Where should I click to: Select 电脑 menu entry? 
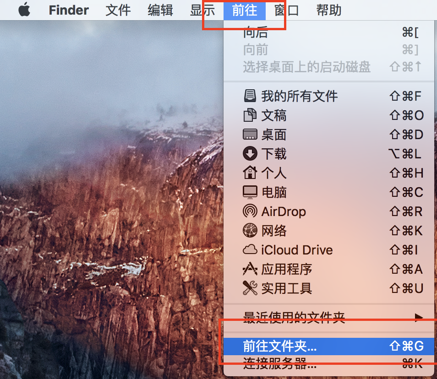[329, 192]
